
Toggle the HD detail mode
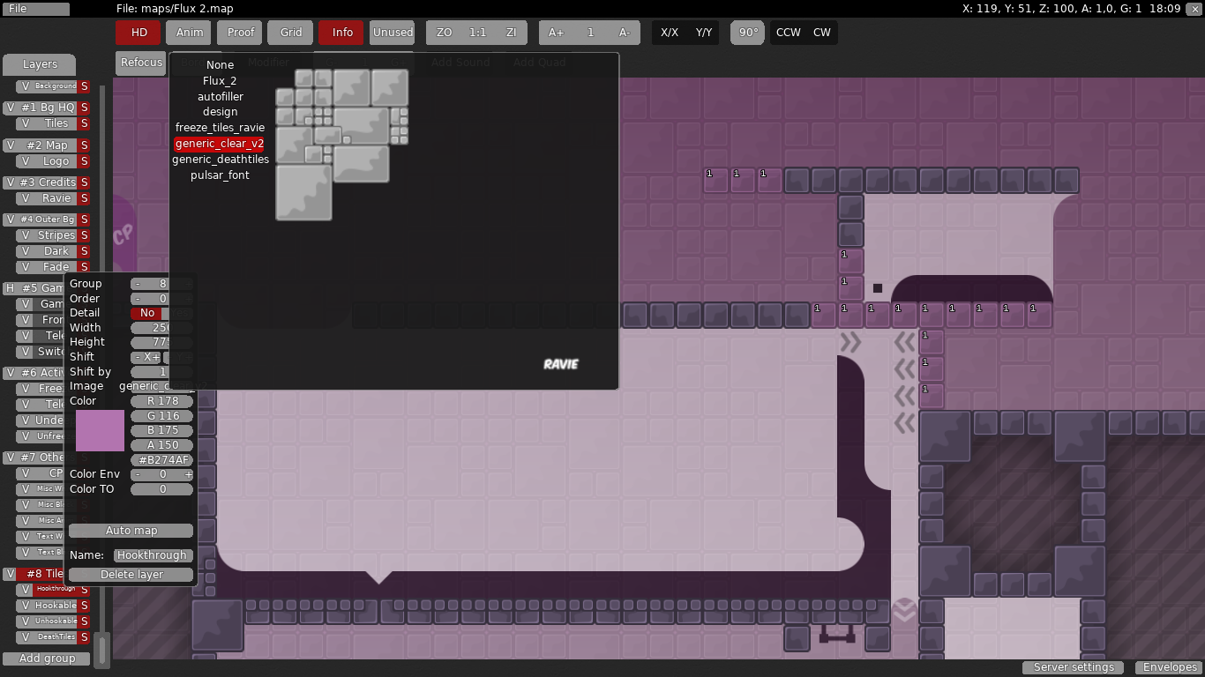(x=139, y=33)
